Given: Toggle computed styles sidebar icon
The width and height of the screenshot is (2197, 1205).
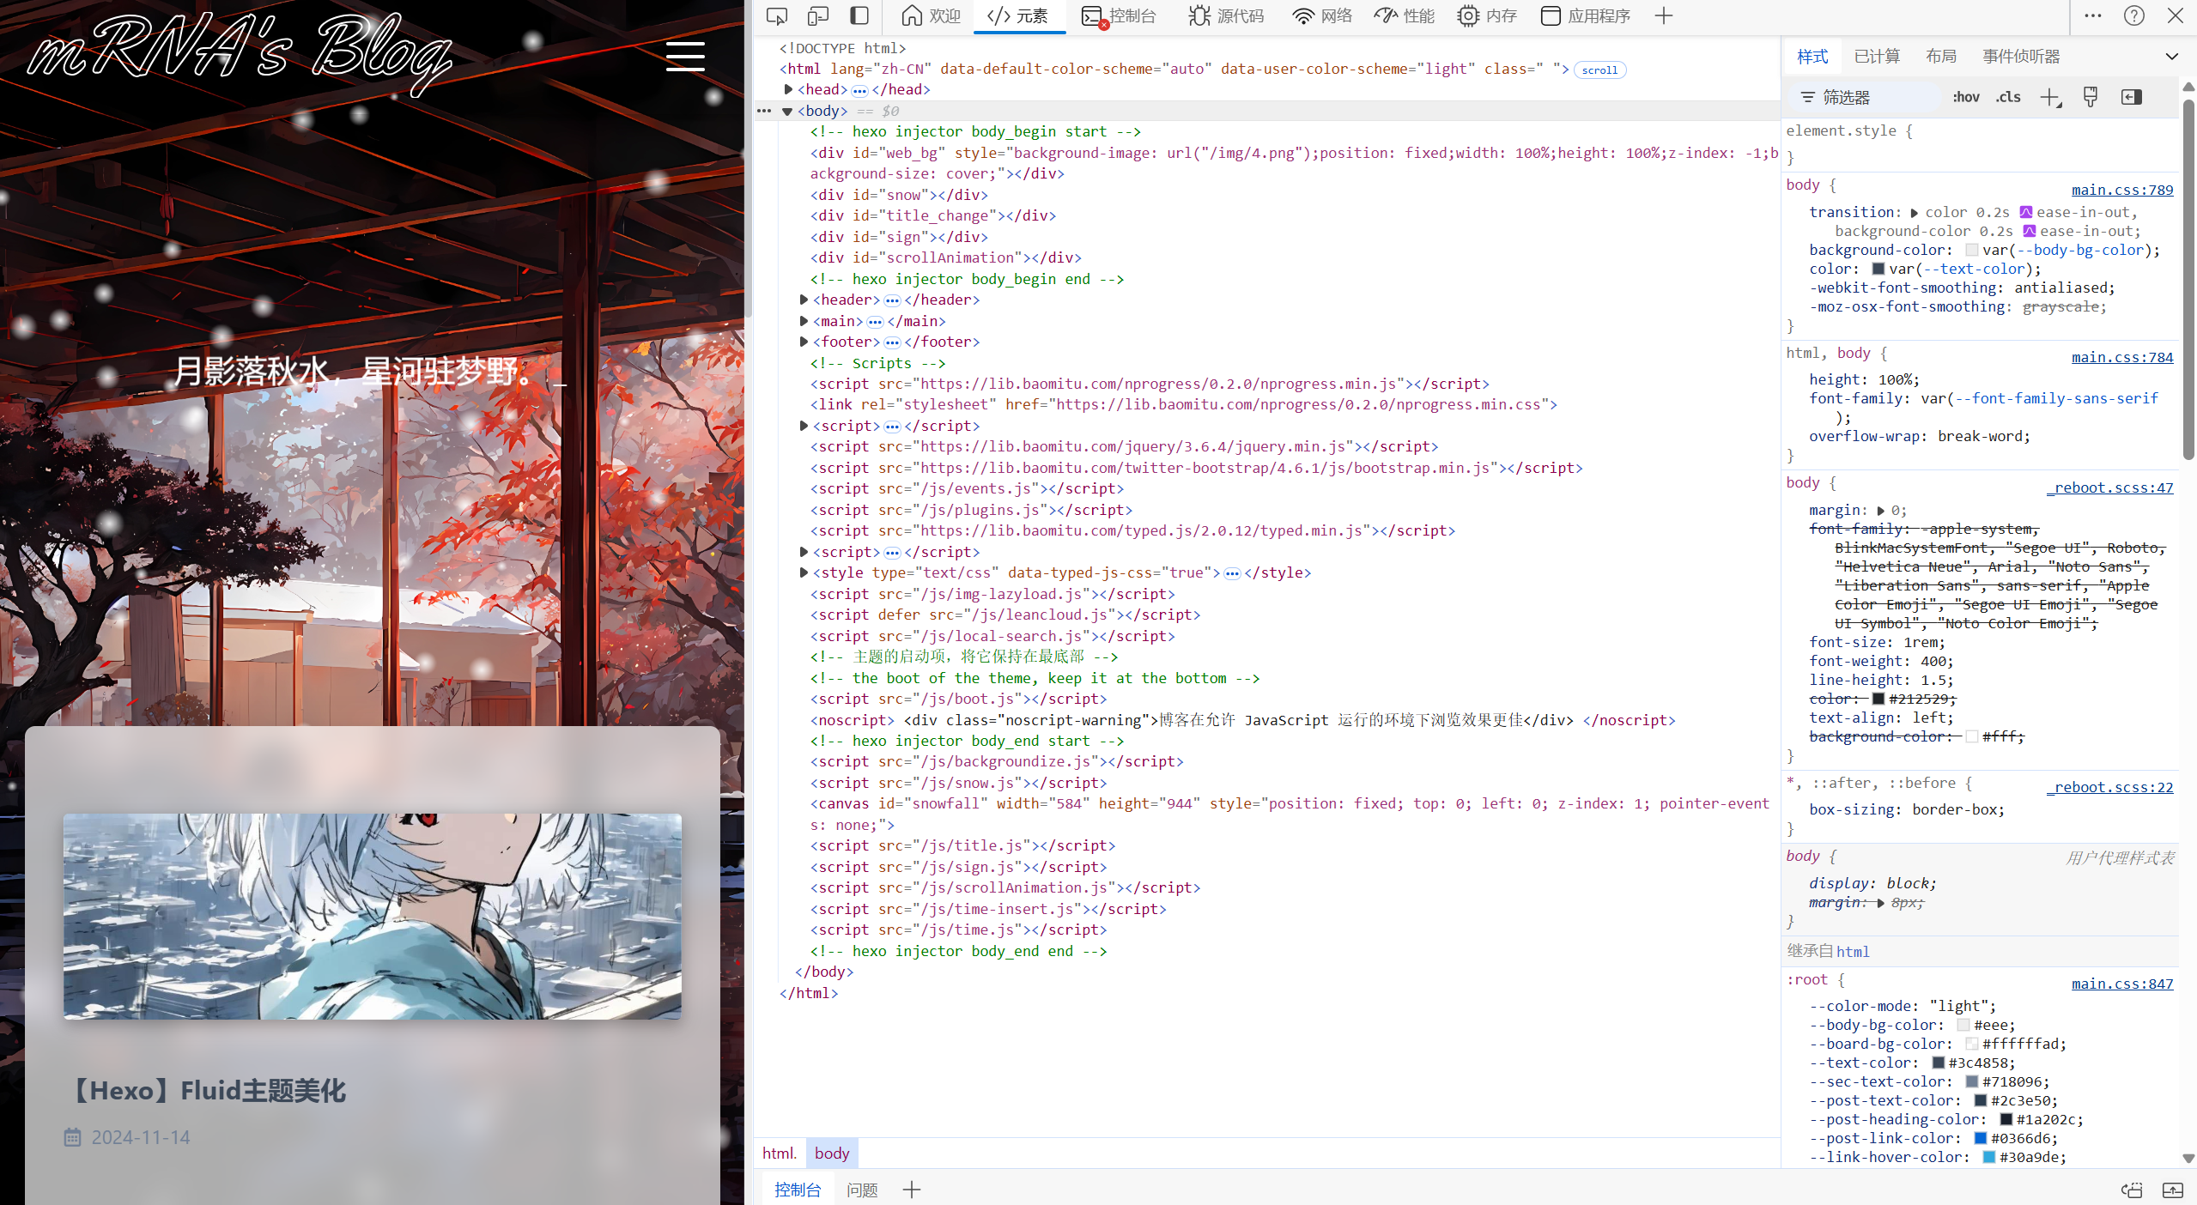Looking at the screenshot, I should pyautogui.click(x=2132, y=97).
